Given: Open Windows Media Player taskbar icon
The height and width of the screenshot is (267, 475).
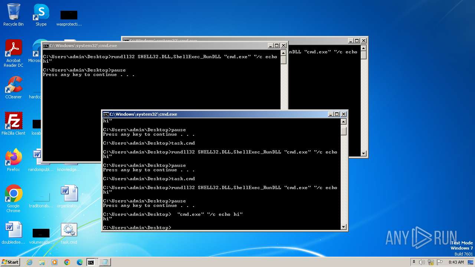Looking at the screenshot, I should pyautogui.click(x=55, y=262).
